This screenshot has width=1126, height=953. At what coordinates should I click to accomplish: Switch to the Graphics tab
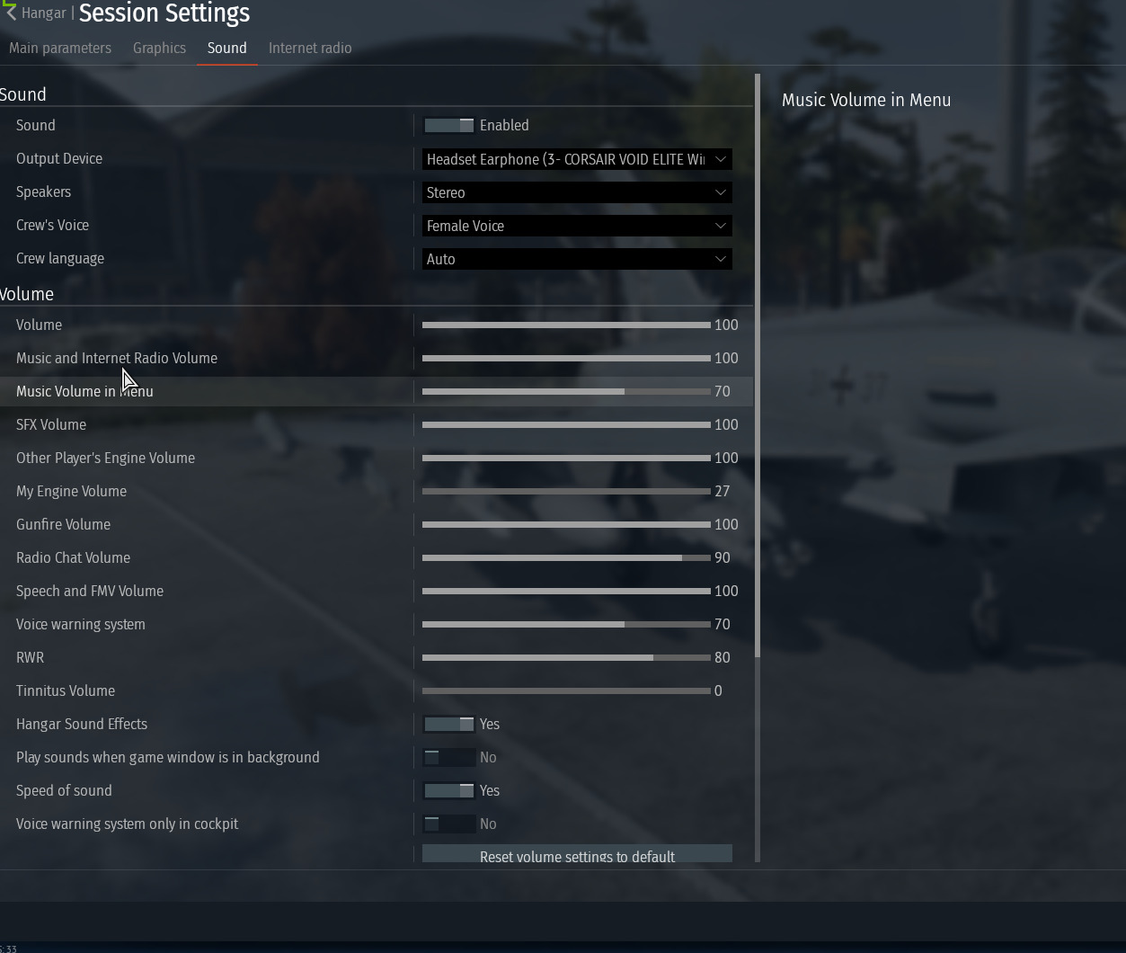pos(159,48)
